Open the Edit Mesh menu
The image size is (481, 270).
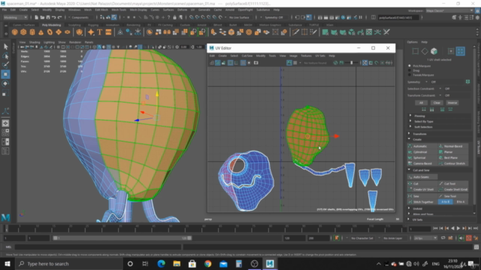(x=101, y=10)
